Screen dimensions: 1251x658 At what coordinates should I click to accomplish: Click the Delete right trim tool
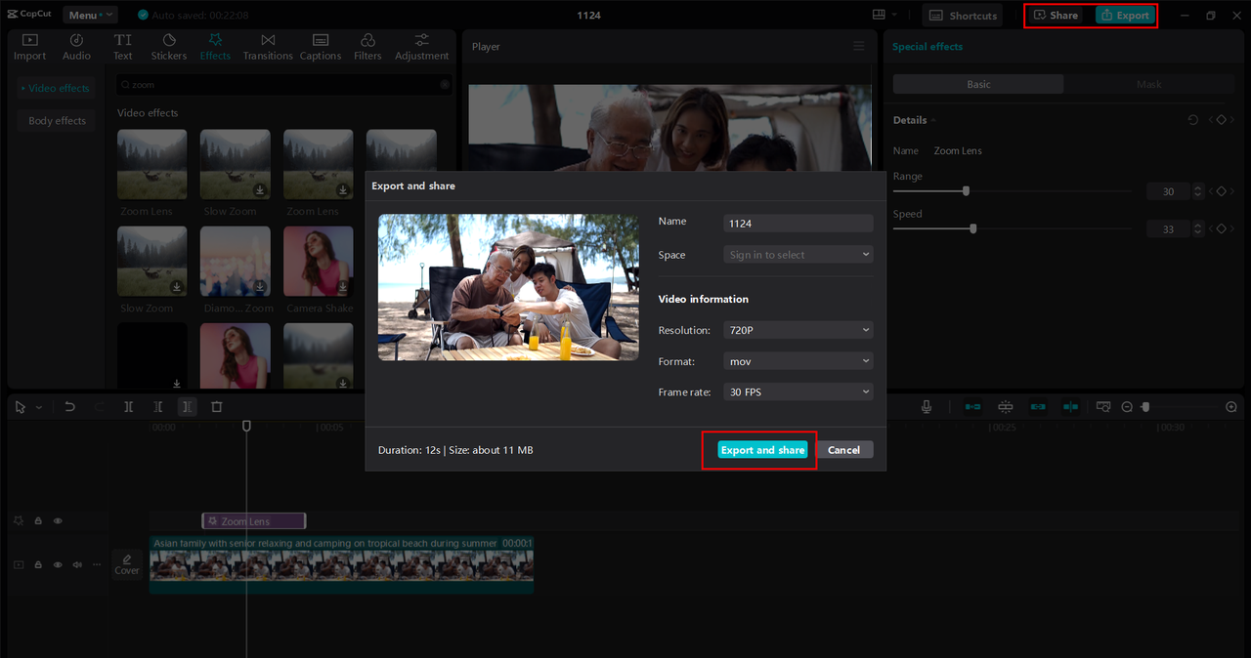188,407
